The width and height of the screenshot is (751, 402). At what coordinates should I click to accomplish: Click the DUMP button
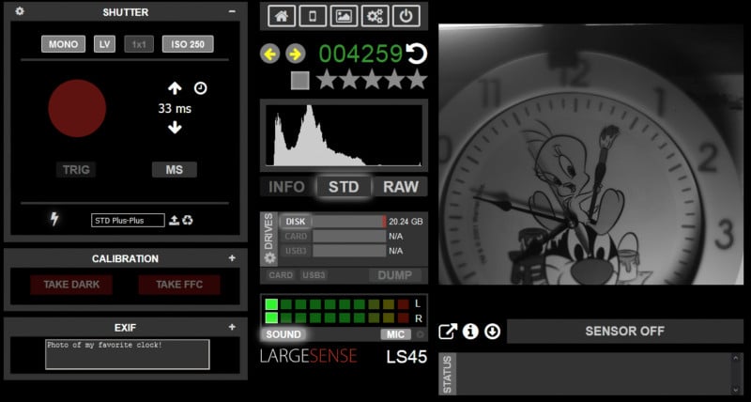coord(395,275)
